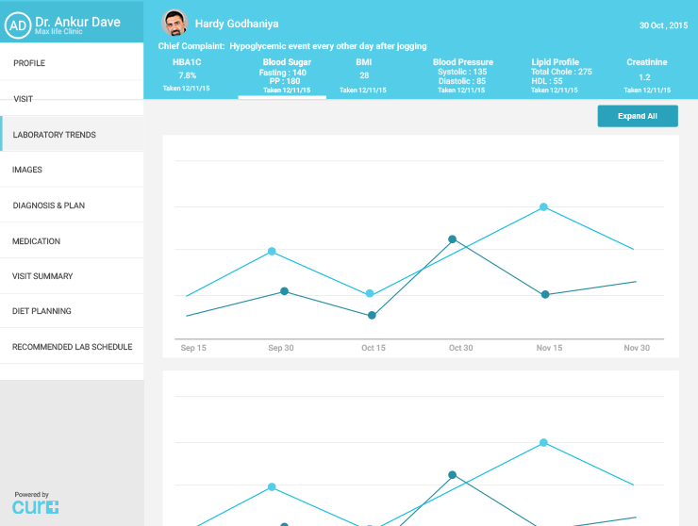698x526 pixels.
Task: Click the Sep 15 axis label
Action: (x=193, y=348)
